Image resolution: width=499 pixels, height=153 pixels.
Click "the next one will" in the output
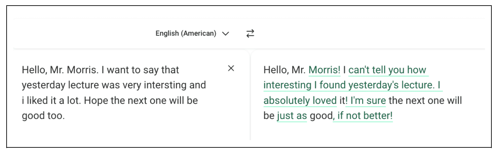425,100
